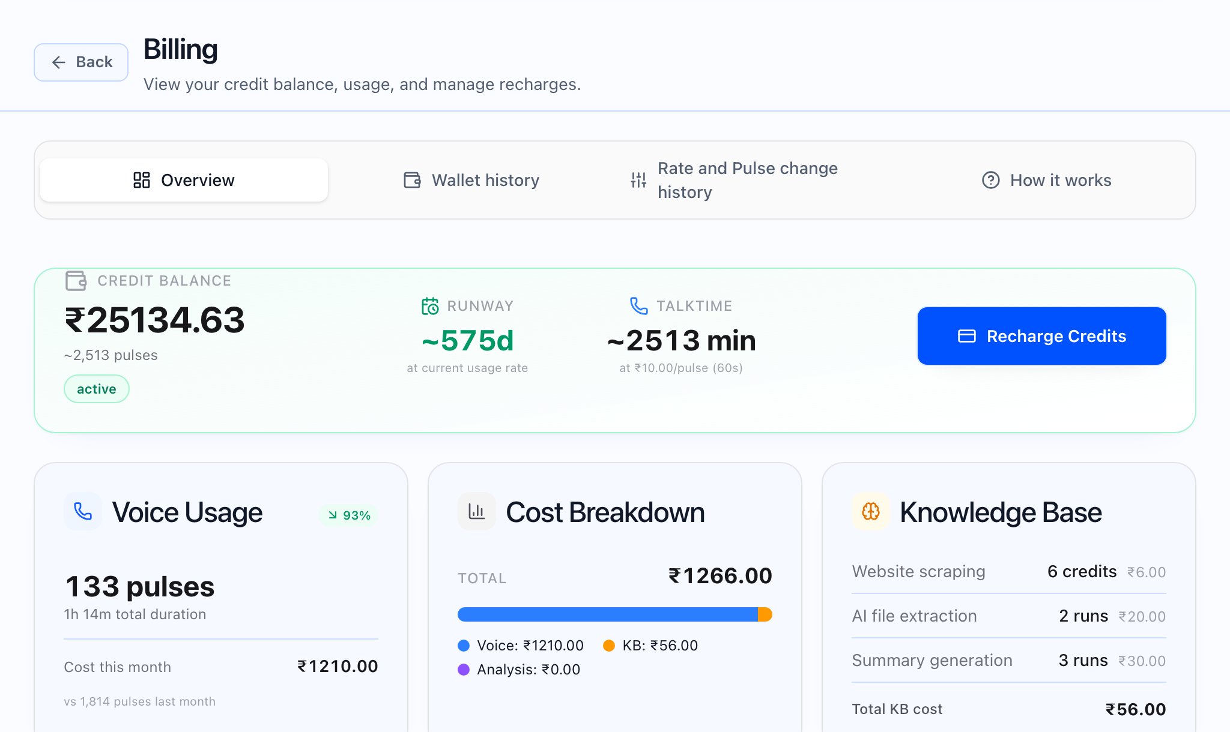The image size is (1230, 732).
Task: Click the 'at ₹10.00/pulse (60s)' text
Action: click(x=681, y=368)
